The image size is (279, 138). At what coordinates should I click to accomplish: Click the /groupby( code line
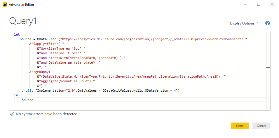pyautogui.click(x=42, y=72)
